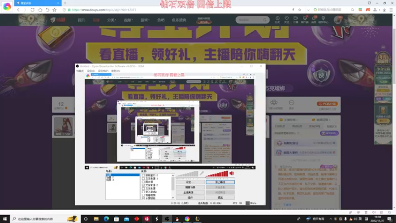Open the Douyu user avatar
This screenshot has width=396, height=223.
coord(338,19)
